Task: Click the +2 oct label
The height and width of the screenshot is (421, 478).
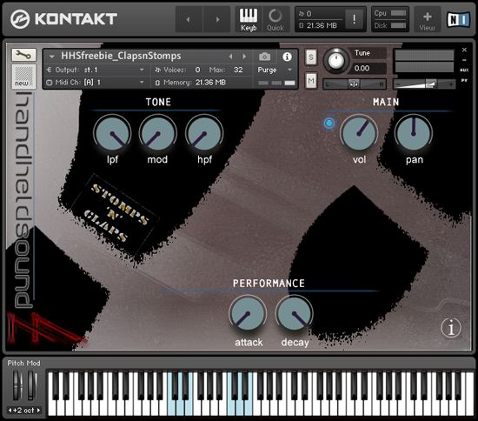Action: (23, 411)
